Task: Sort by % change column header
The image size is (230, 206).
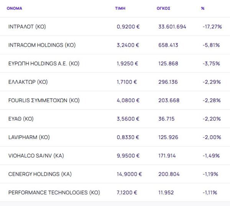Action: click(x=202, y=8)
